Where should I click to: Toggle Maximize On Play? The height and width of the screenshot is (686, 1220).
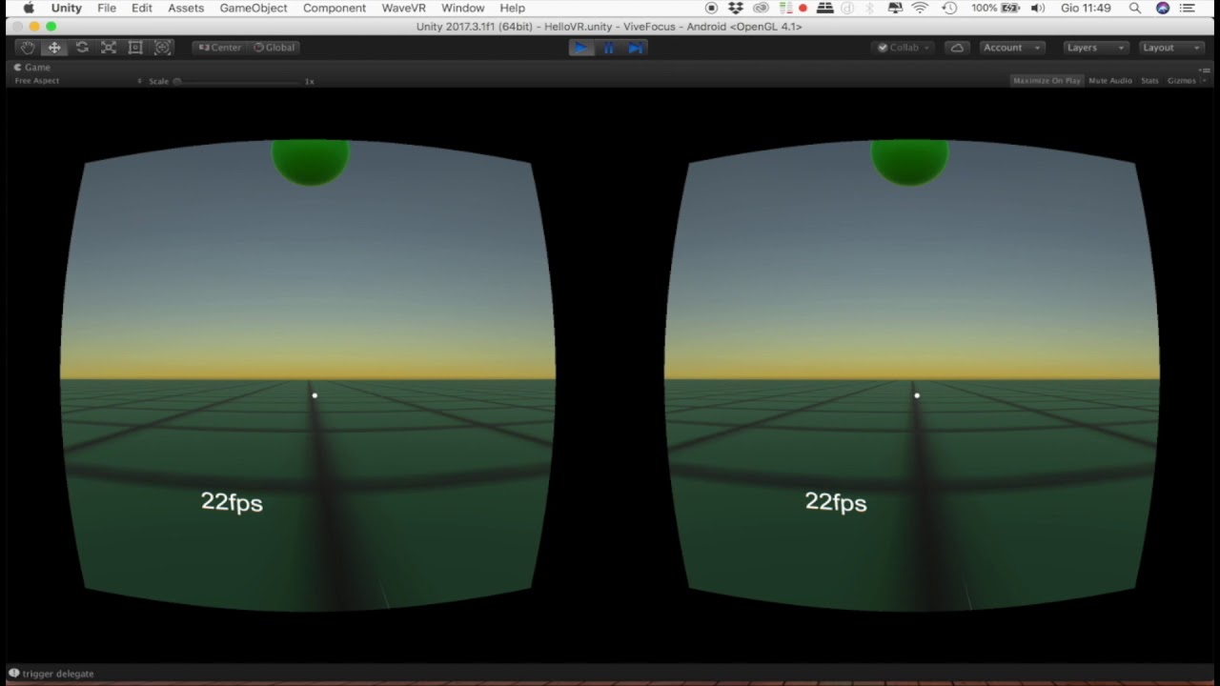click(x=1047, y=81)
